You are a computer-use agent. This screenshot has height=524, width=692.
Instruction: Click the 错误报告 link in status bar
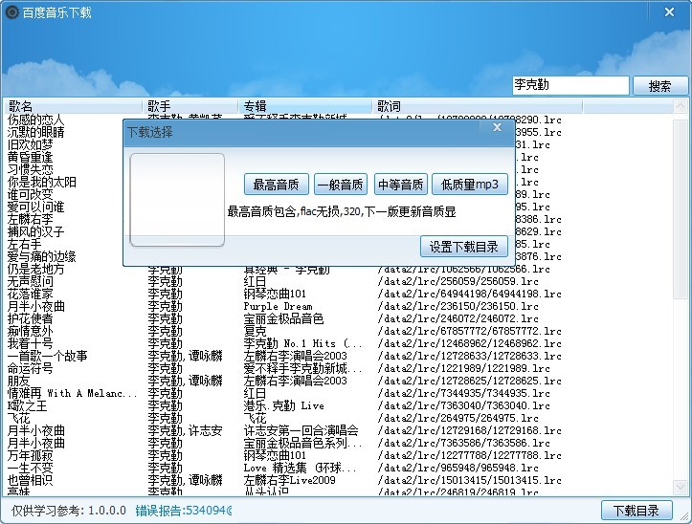[183, 511]
